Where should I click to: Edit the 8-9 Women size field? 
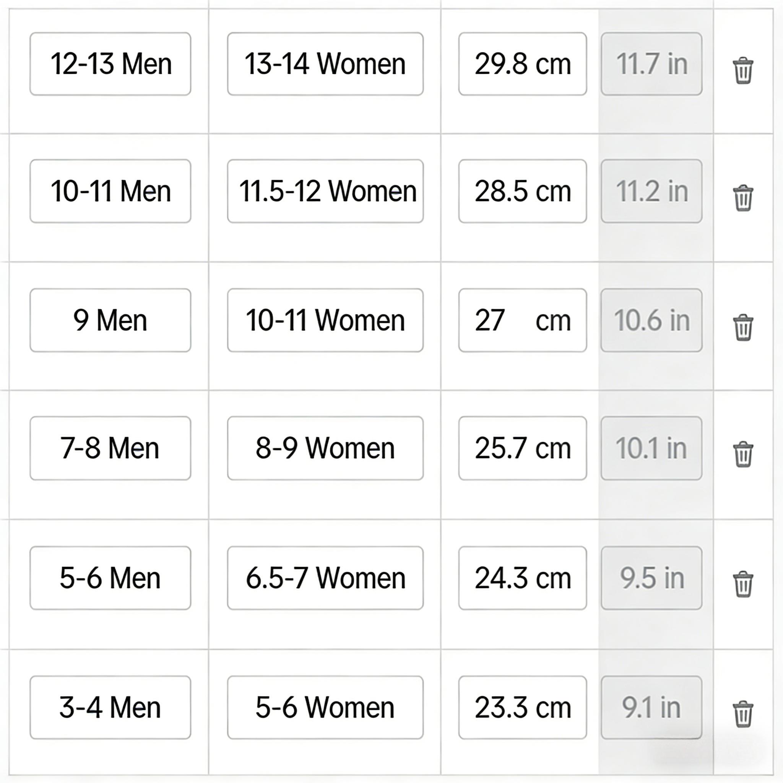coord(325,448)
